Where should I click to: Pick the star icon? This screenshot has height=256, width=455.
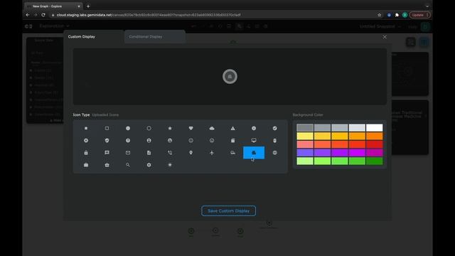170,128
